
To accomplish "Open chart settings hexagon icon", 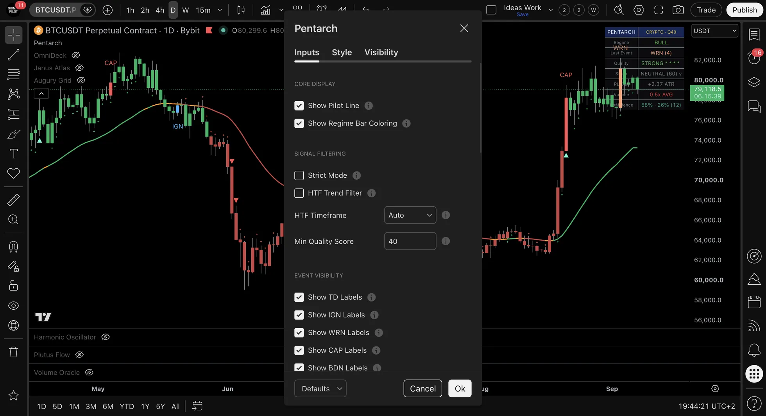I will pos(639,10).
